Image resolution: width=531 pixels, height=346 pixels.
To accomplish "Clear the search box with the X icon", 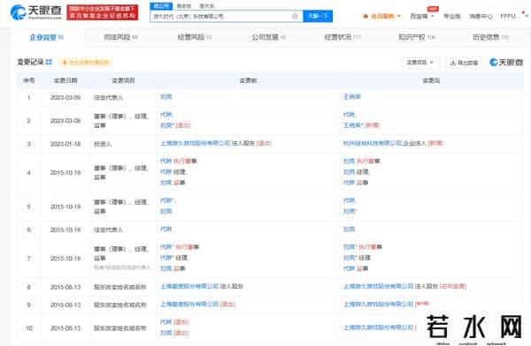I will coord(295,16).
